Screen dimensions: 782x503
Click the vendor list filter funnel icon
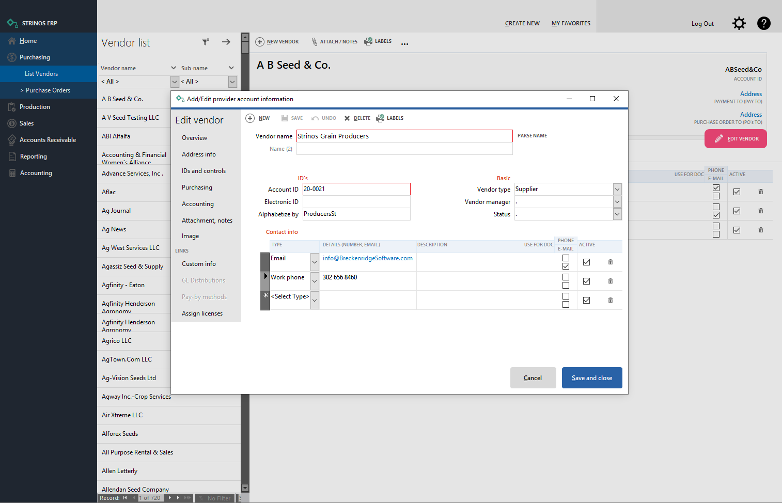tap(206, 42)
